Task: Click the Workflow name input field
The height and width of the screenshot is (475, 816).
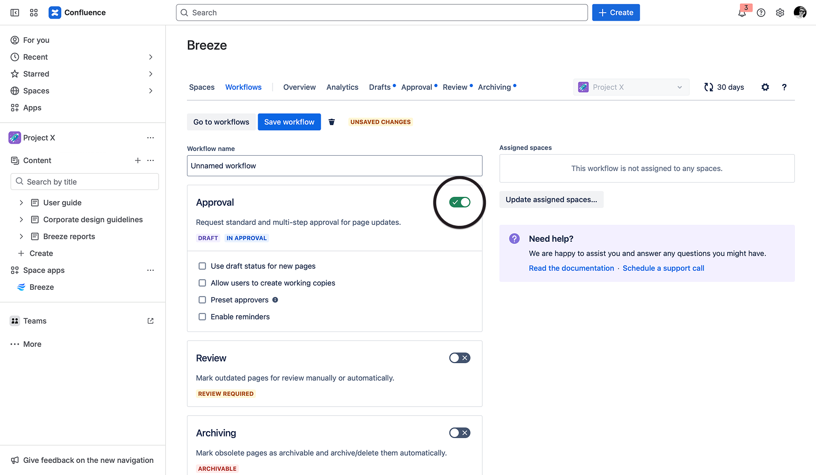Action: tap(334, 166)
